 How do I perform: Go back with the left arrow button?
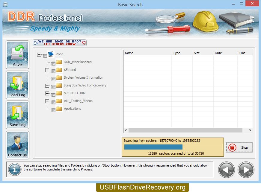pyautogui.click(x=226, y=170)
